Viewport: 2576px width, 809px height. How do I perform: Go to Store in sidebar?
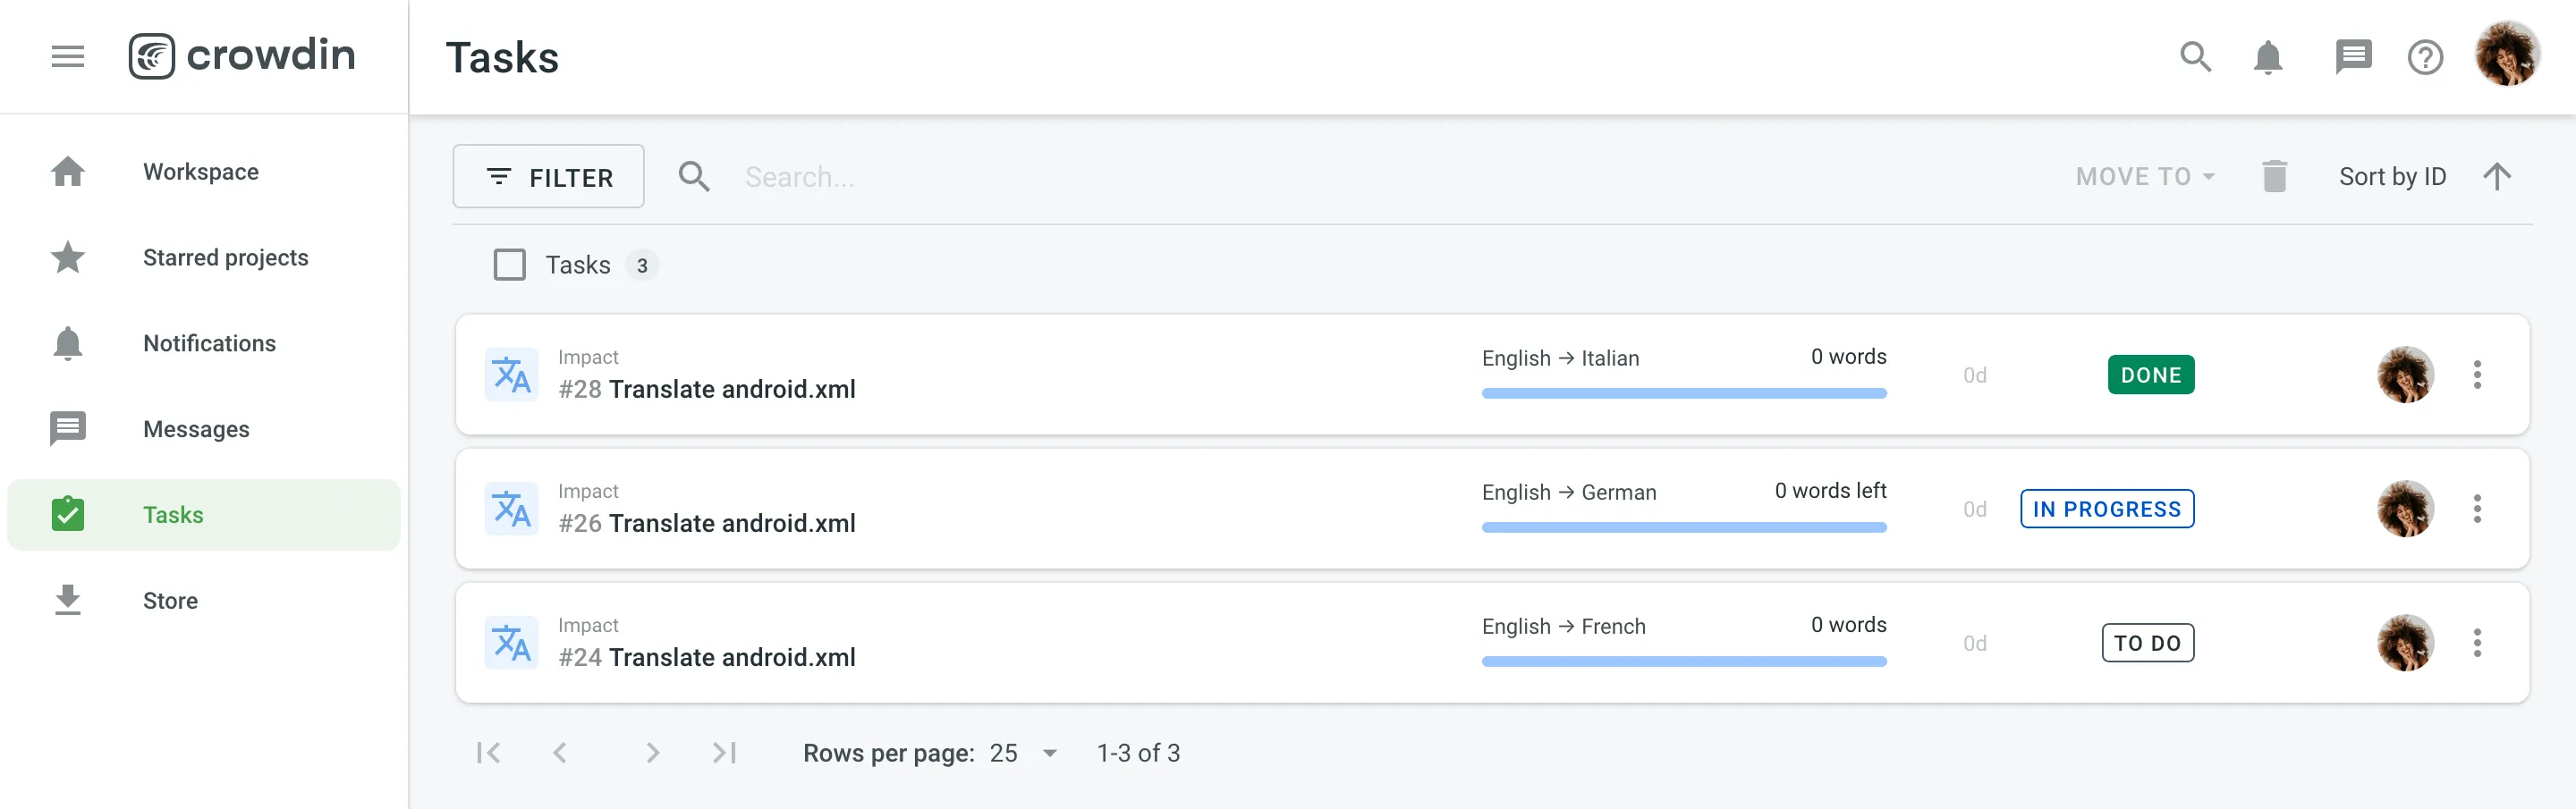click(170, 601)
